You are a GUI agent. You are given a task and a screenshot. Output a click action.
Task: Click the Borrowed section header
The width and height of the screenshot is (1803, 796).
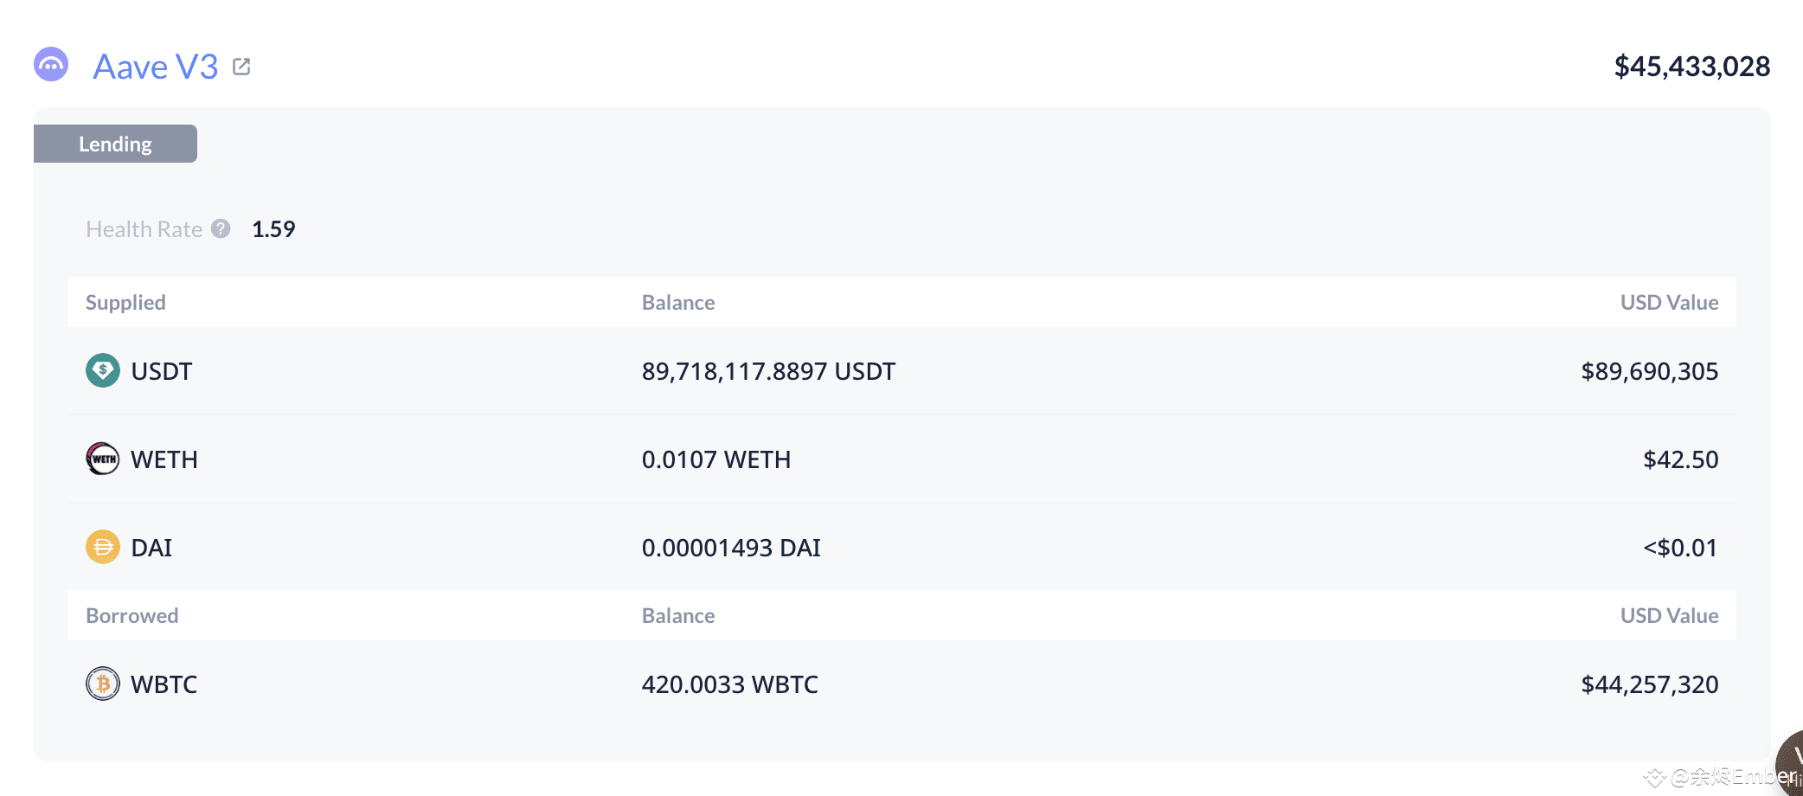(x=132, y=615)
